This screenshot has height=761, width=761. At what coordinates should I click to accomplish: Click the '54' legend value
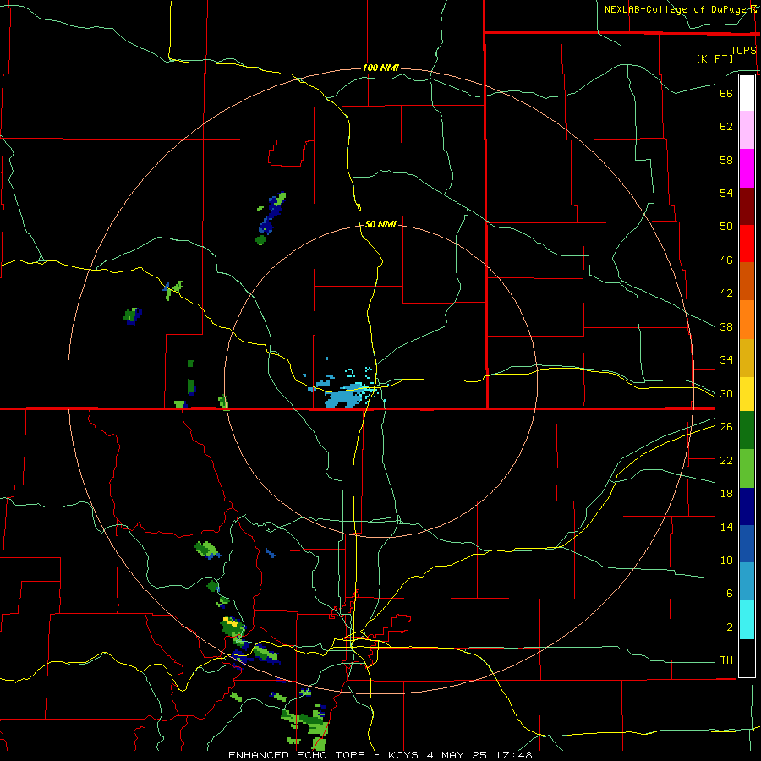coord(726,193)
